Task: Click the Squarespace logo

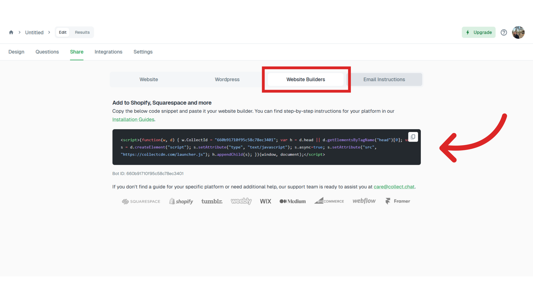Action: tap(141, 201)
